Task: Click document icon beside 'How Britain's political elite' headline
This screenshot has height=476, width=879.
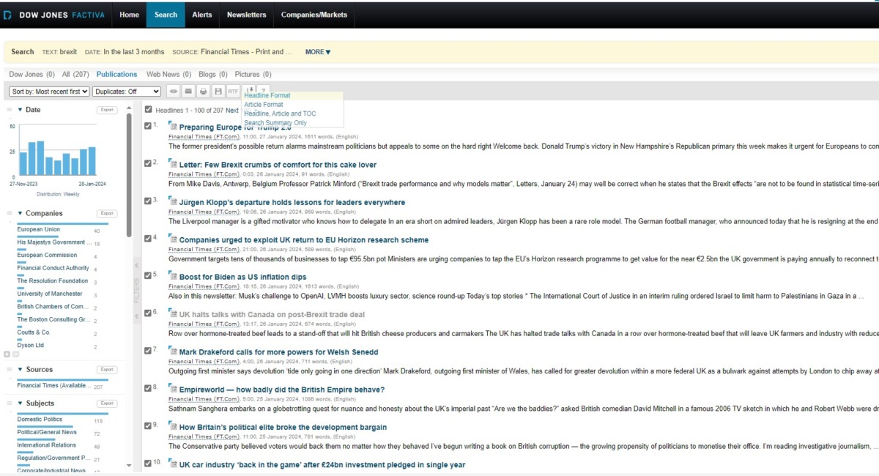Action: coord(173,426)
